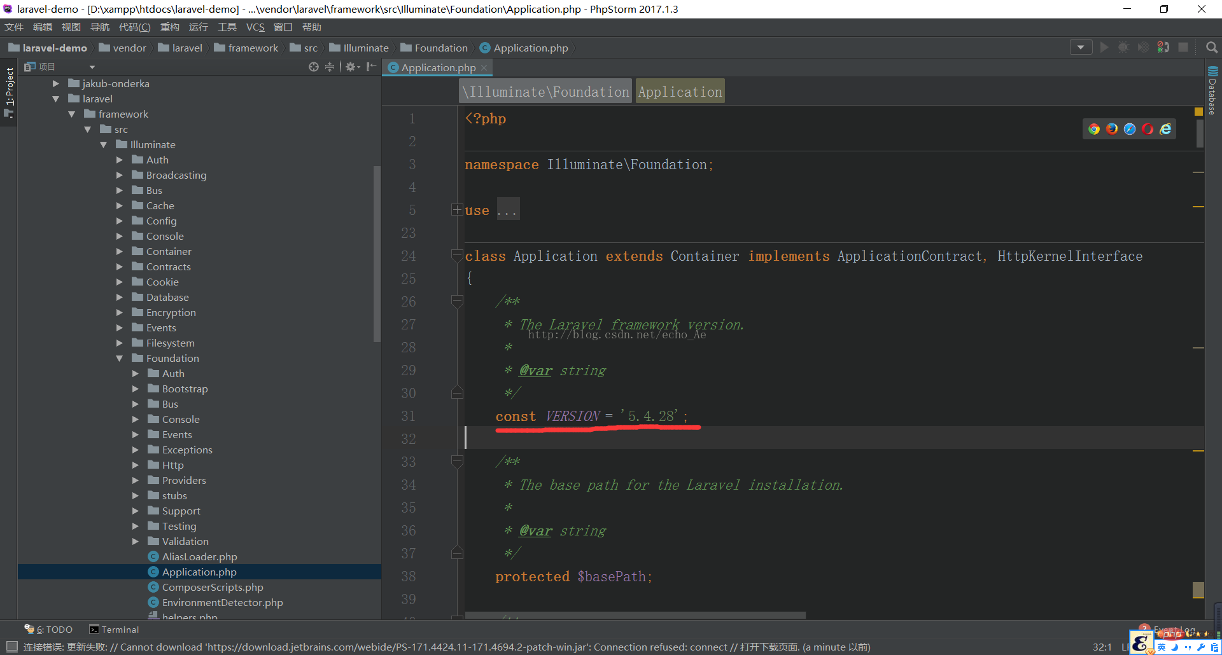Expand the Broadcasting folder
The image size is (1222, 655).
point(119,176)
